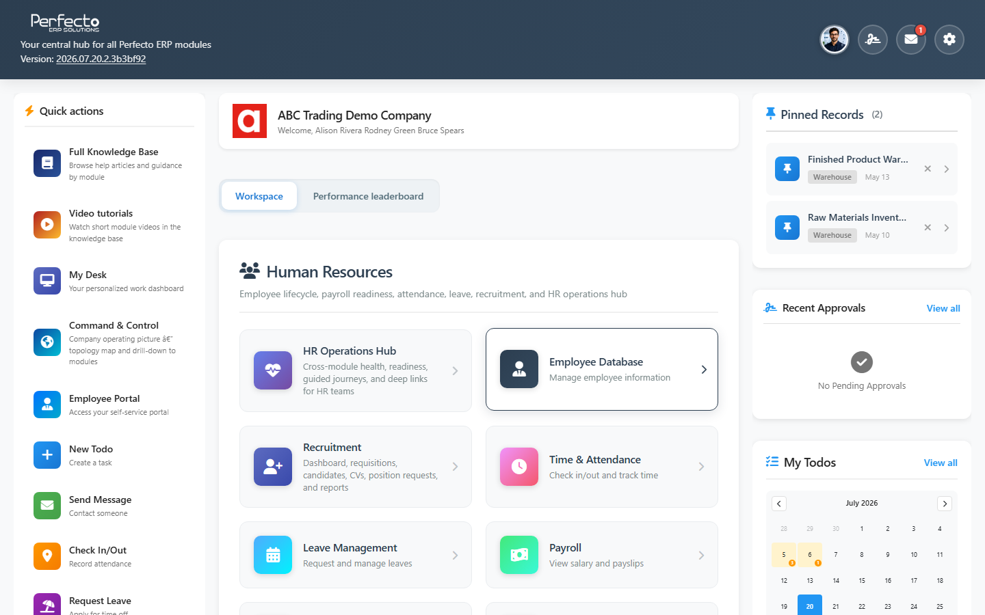Click the Check In/Out location pin icon
The height and width of the screenshot is (615, 985).
pyautogui.click(x=47, y=556)
